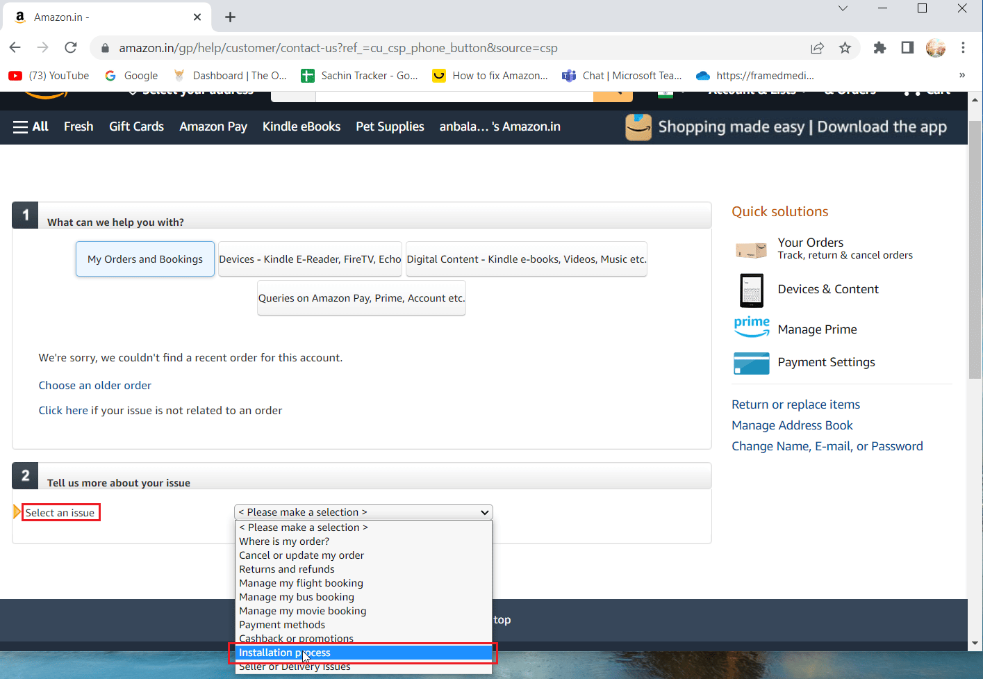Reload the Amazon page
983x679 pixels.
pyautogui.click(x=71, y=47)
